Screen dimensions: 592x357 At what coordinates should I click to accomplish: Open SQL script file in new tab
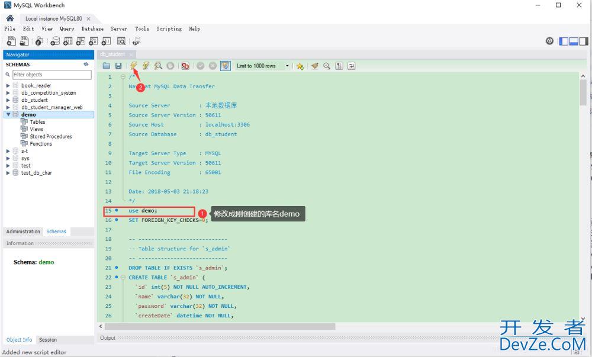tap(24, 41)
